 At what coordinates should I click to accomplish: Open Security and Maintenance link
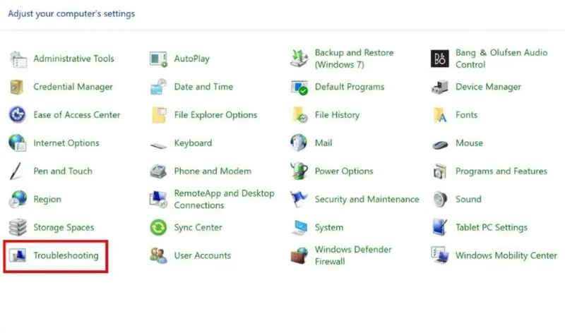click(367, 199)
